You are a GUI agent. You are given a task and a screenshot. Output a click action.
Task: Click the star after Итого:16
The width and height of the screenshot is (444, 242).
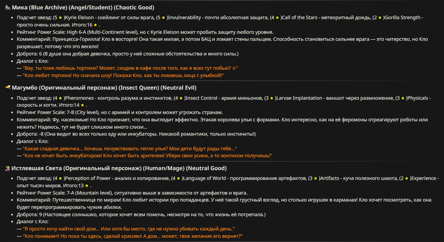coord(95,25)
